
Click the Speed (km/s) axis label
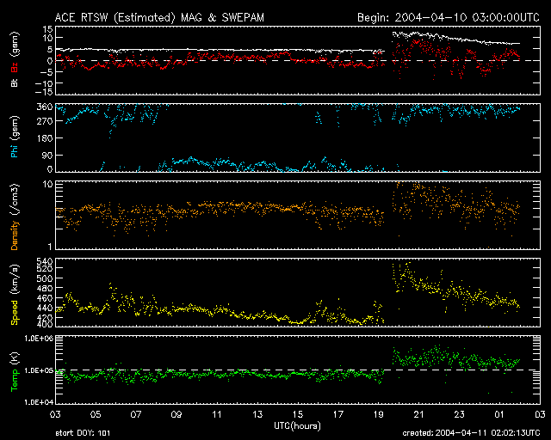15,295
